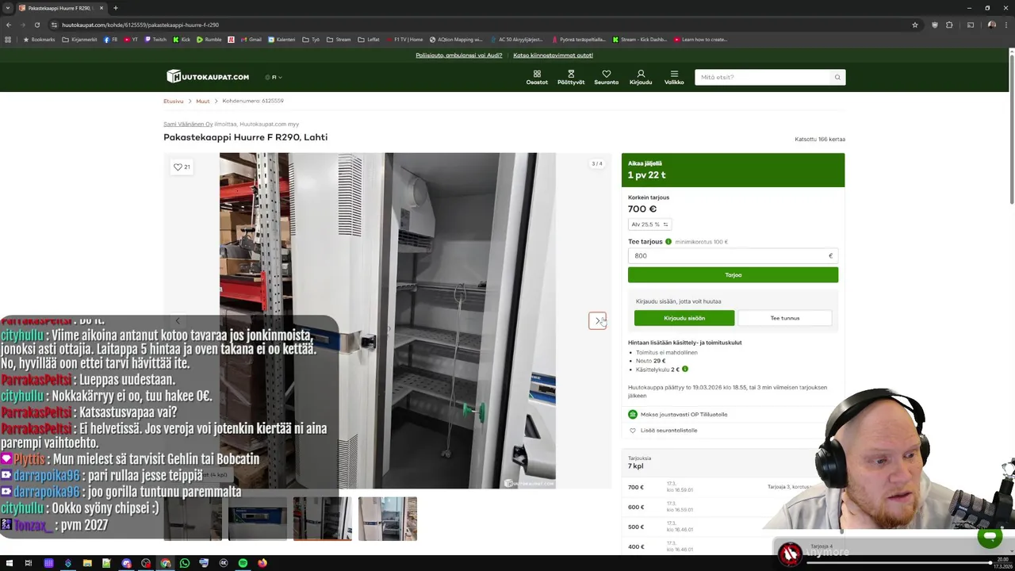Click Tee tunnus button
This screenshot has width=1015, height=571.
click(x=785, y=318)
